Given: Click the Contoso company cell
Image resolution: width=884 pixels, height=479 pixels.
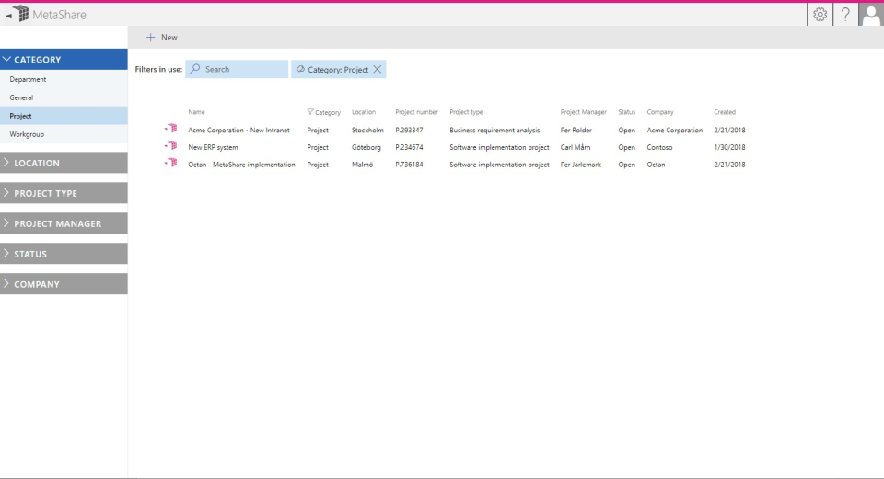Looking at the screenshot, I should pos(659,147).
